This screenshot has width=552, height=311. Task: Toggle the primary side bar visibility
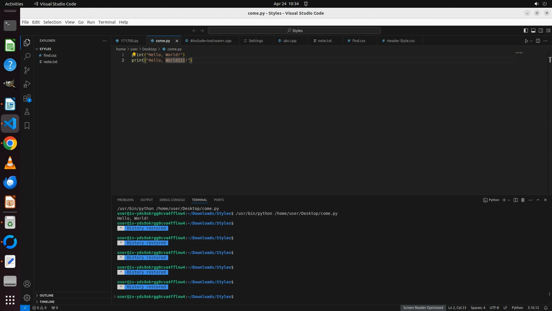tap(526, 31)
